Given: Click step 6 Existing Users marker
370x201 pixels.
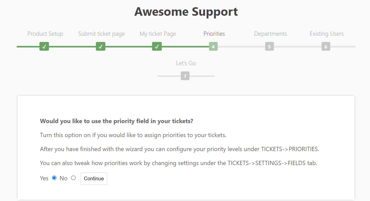Looking at the screenshot, I should click(x=326, y=46).
